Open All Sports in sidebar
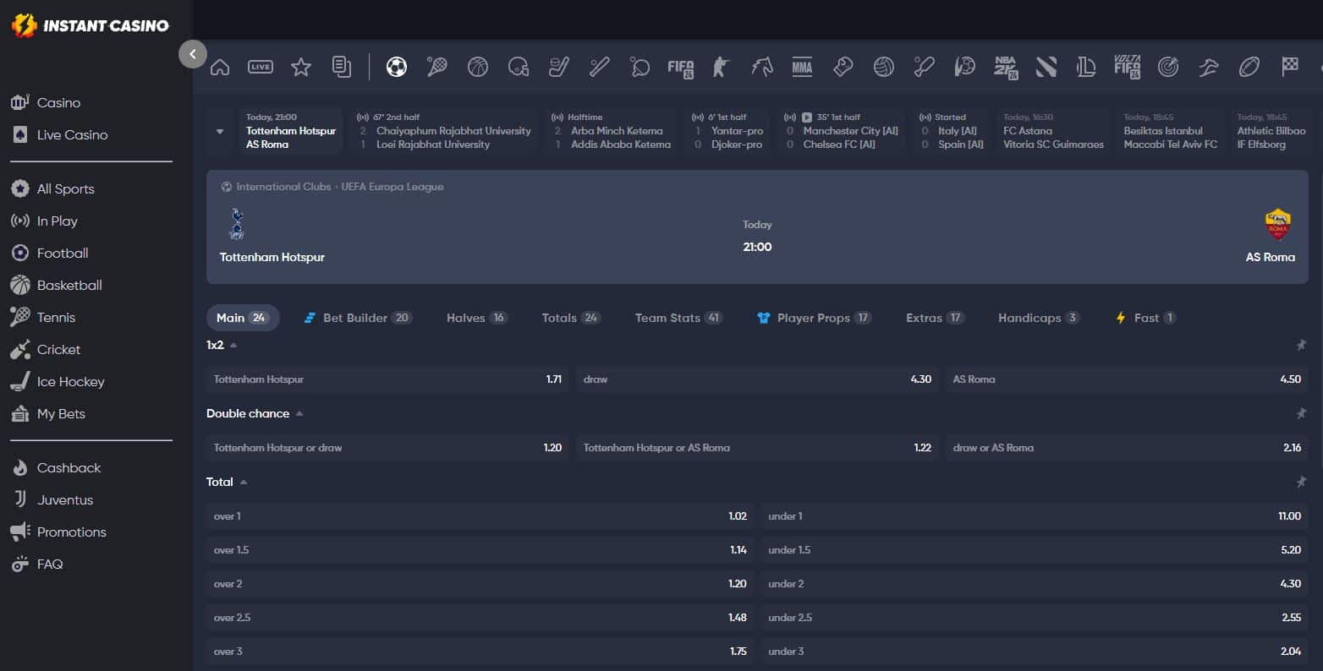 pyautogui.click(x=65, y=188)
